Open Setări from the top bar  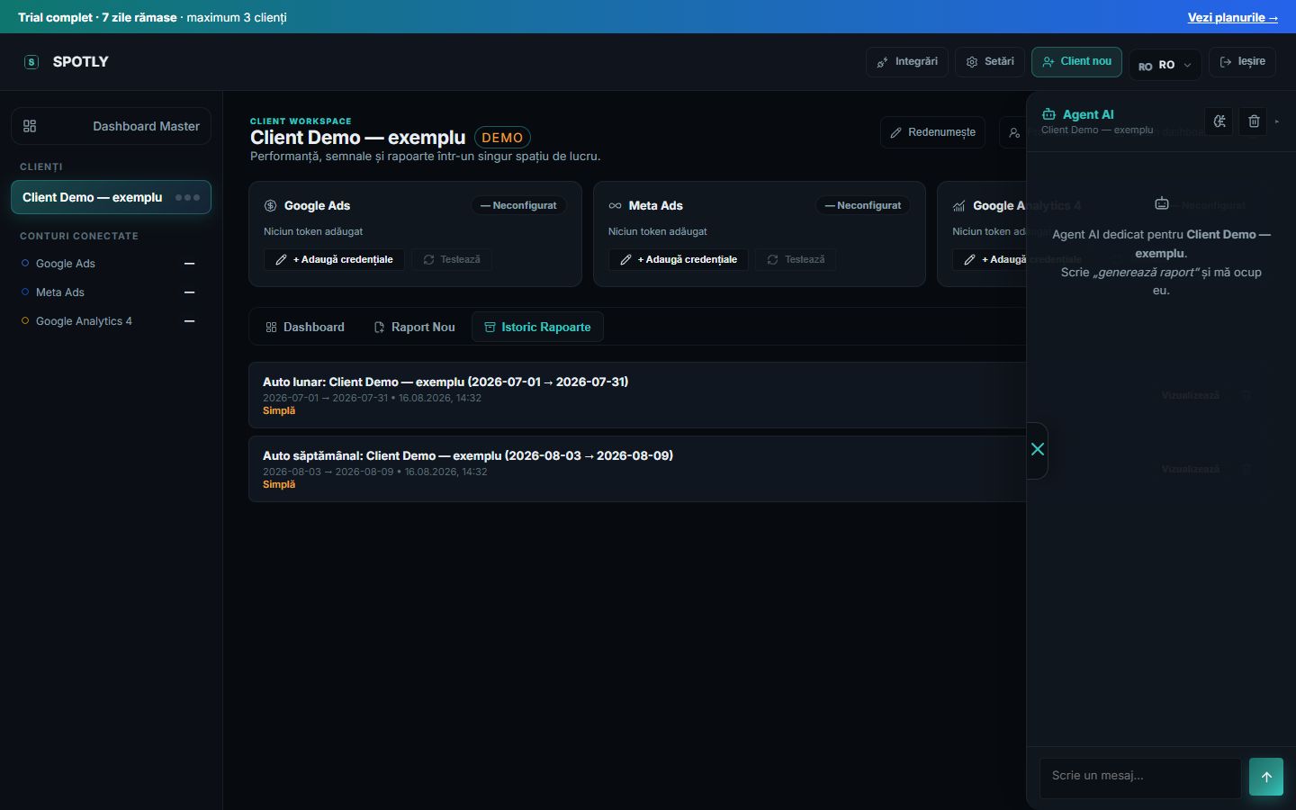point(990,62)
